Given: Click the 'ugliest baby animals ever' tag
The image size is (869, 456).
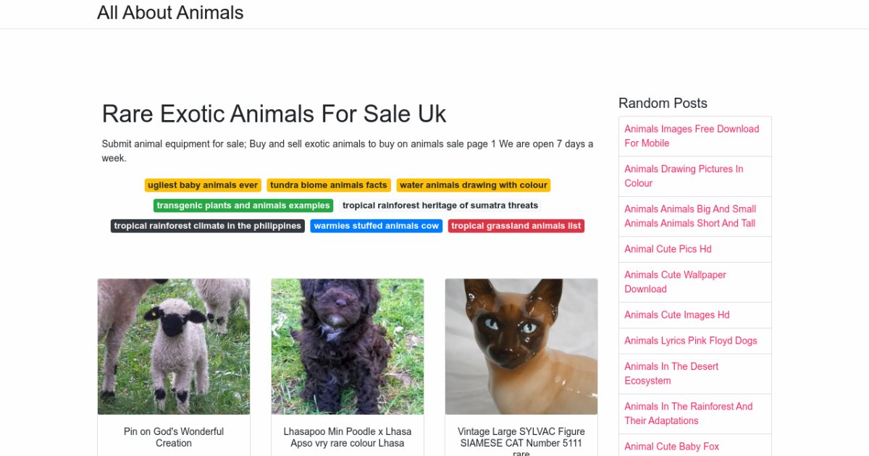Looking at the screenshot, I should tap(203, 185).
